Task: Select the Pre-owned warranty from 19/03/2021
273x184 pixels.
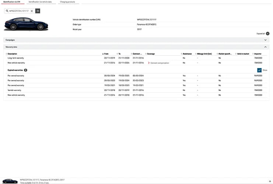Action: 136,85
